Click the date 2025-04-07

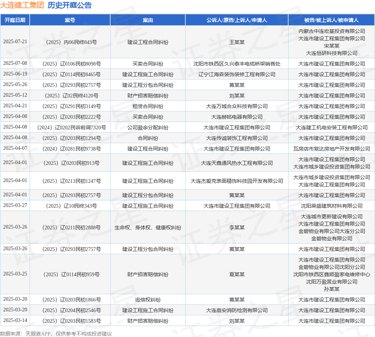(x=15, y=148)
